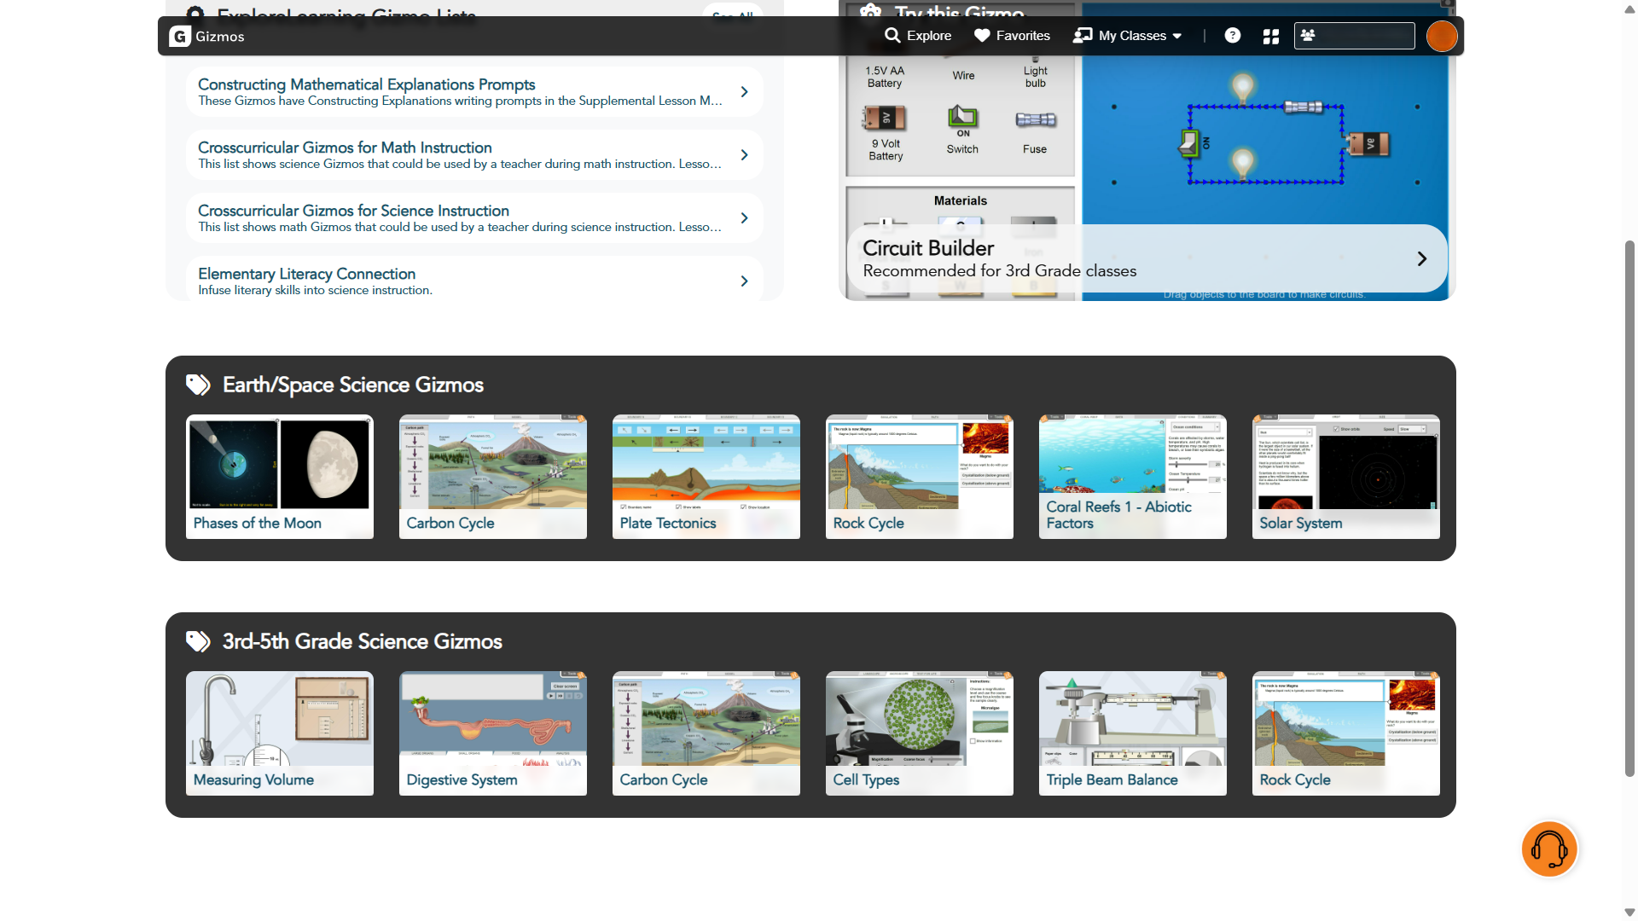Click the Earth/Space Science tag icon

coord(198,385)
